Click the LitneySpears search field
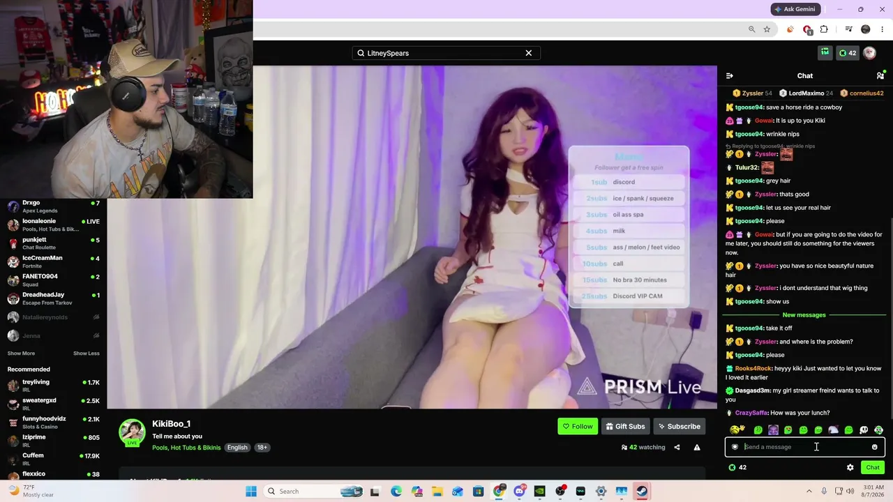Screen dimensions: 893x502 [446, 53]
